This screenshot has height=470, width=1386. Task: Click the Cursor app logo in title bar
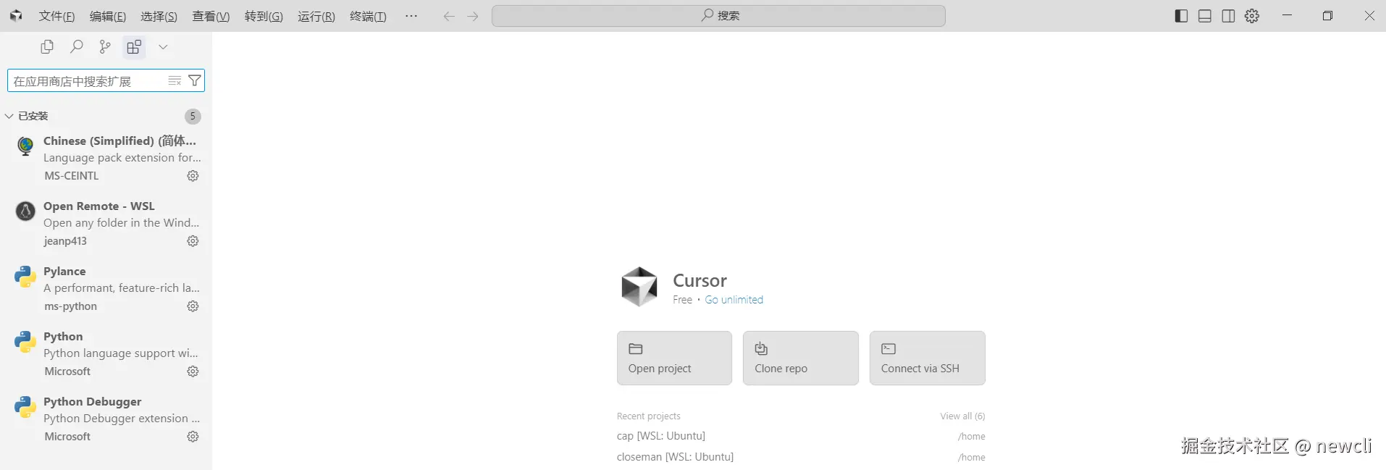click(16, 15)
